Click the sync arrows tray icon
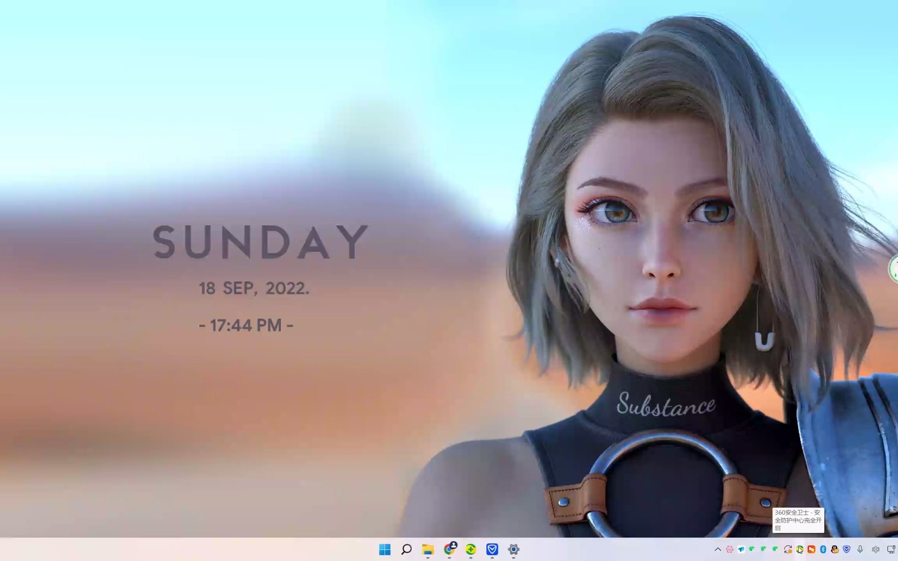This screenshot has width=898, height=561. [788, 549]
